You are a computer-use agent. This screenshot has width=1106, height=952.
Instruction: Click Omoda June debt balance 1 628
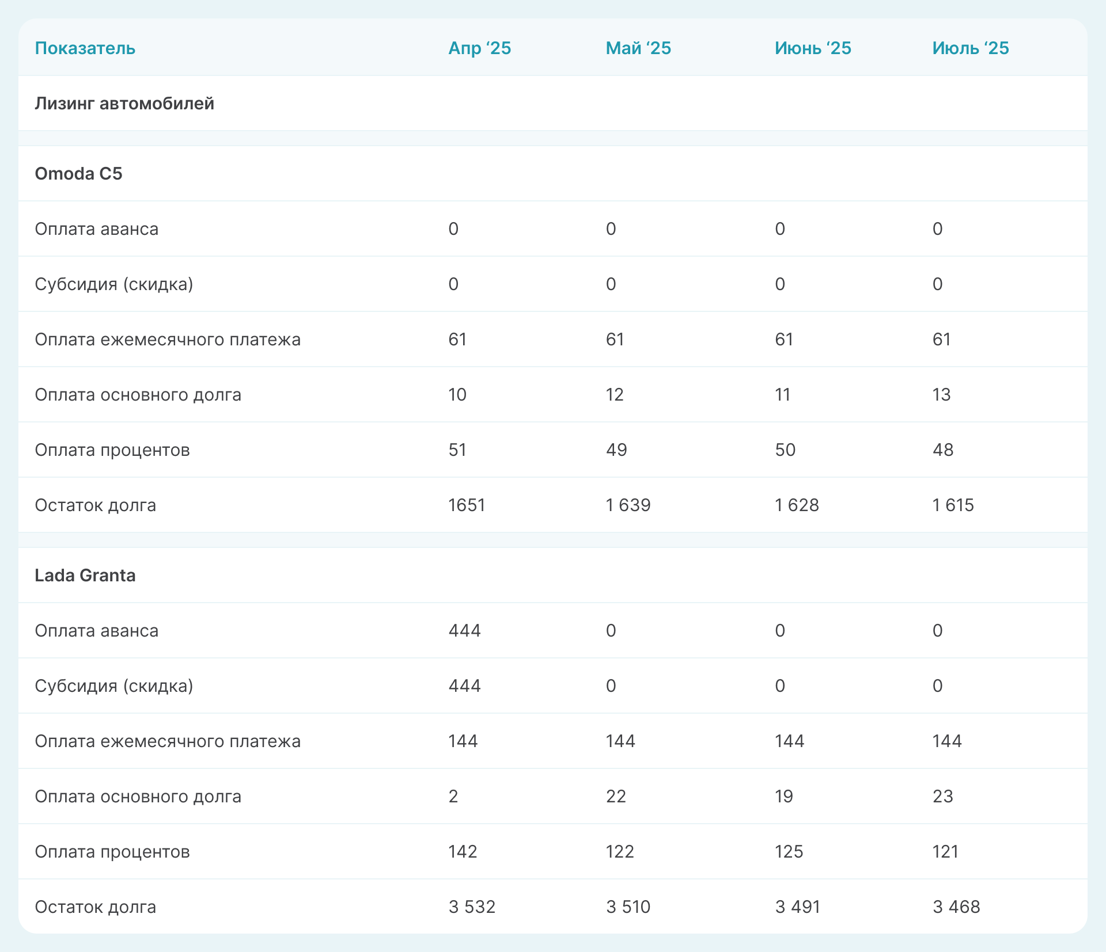click(x=797, y=505)
